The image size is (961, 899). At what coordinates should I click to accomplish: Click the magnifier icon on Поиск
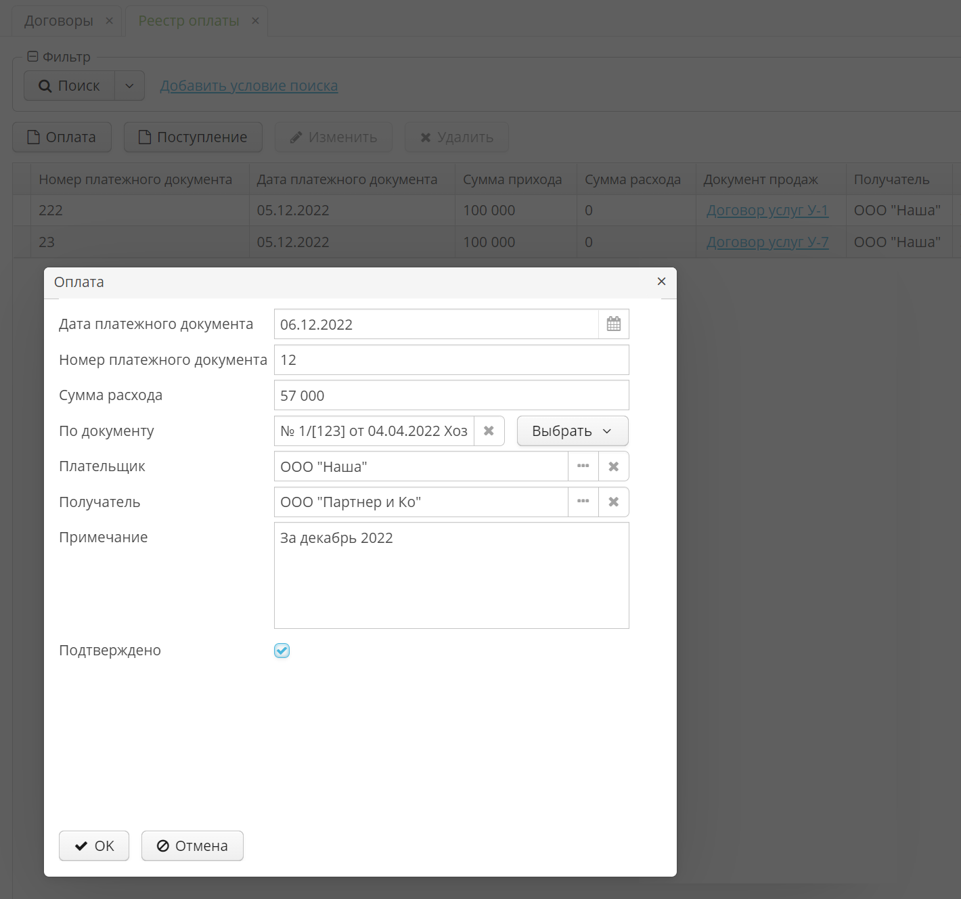45,85
